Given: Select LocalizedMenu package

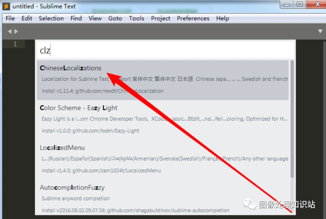Looking at the screenshot, I should click(x=163, y=159).
